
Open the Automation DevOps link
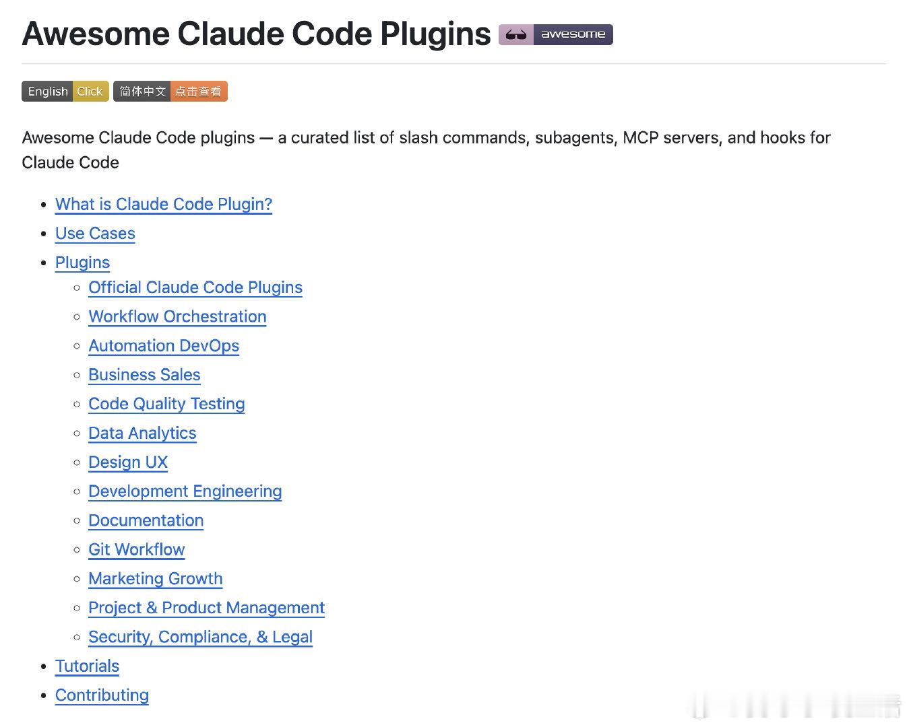[164, 346]
